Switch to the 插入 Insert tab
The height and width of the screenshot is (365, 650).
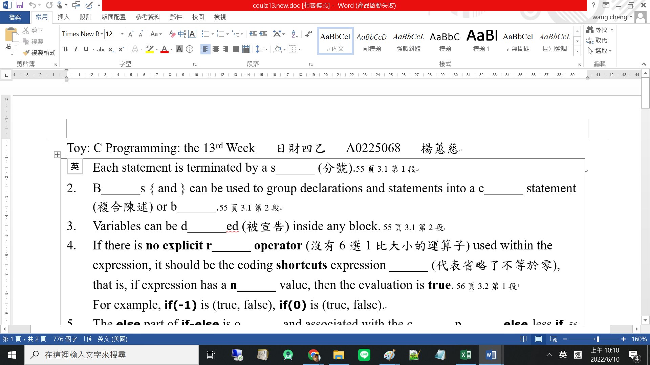[63, 17]
